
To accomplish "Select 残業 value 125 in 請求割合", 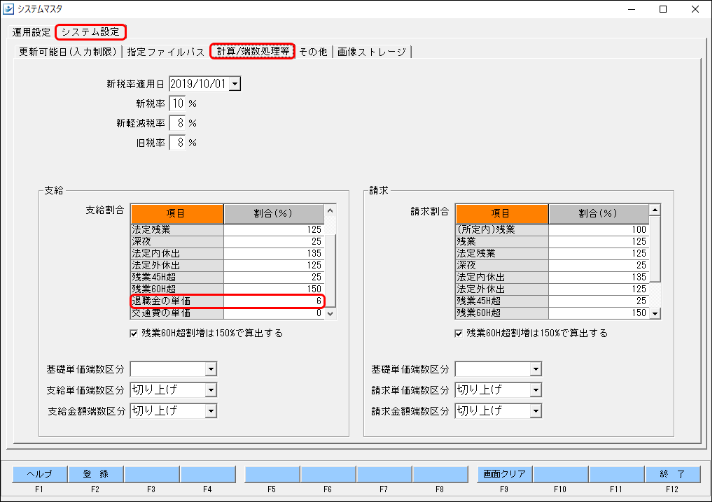I will pos(599,242).
